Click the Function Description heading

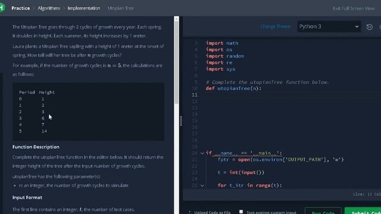point(36,147)
